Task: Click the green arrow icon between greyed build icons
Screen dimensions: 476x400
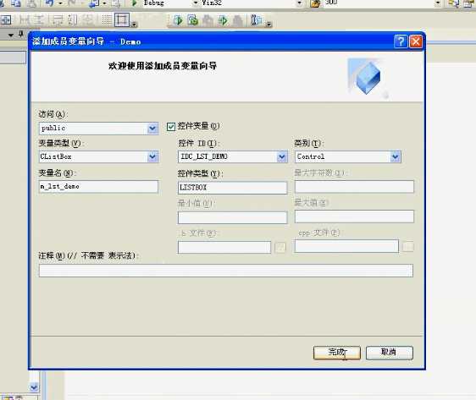Action: point(223,20)
